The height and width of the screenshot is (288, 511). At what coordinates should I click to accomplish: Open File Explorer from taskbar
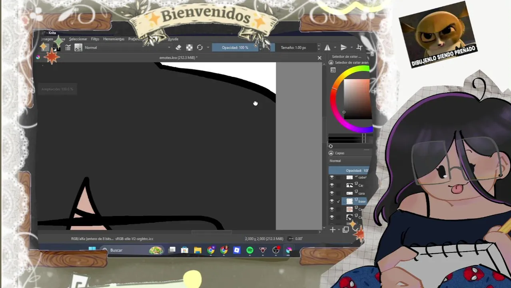(x=198, y=250)
